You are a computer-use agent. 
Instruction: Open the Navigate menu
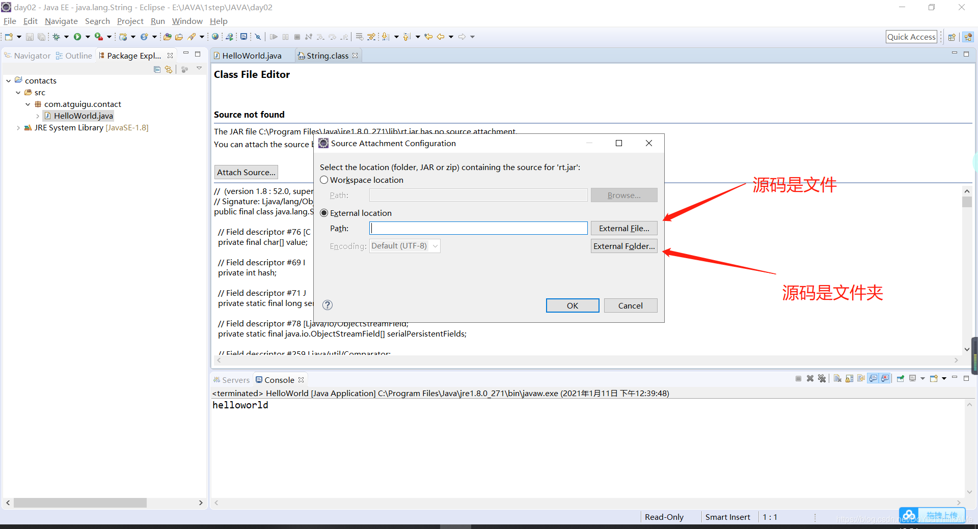pos(61,21)
